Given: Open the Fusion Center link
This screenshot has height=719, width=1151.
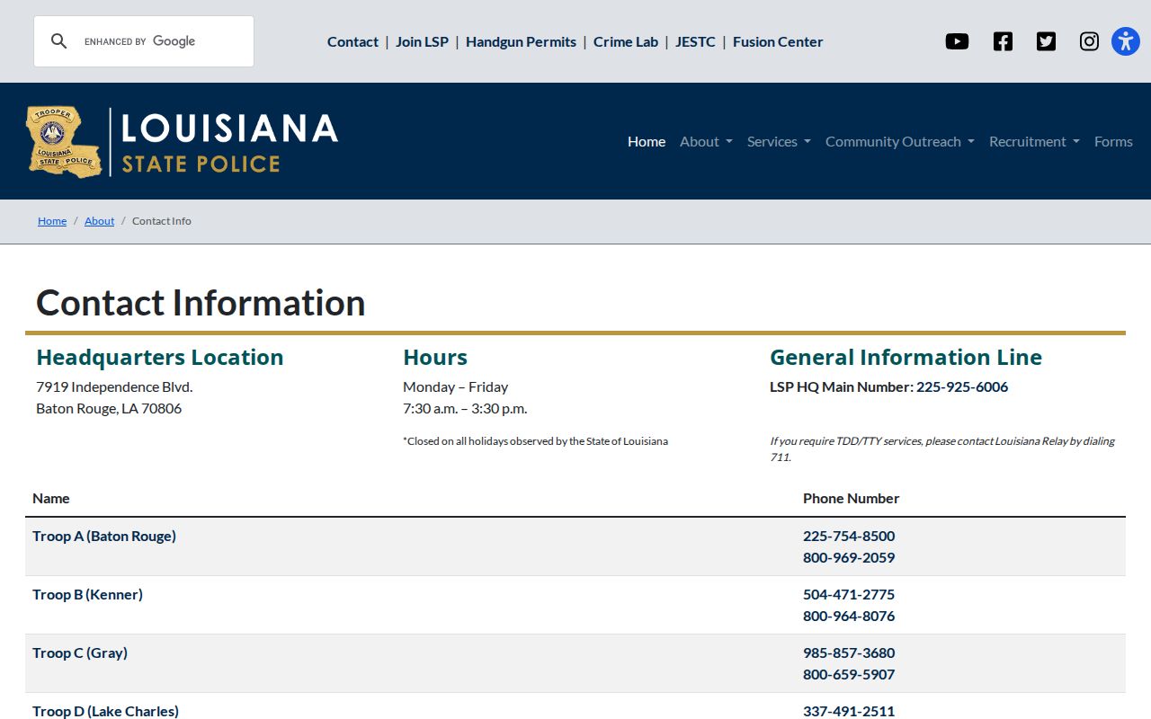Looking at the screenshot, I should pyautogui.click(x=778, y=41).
